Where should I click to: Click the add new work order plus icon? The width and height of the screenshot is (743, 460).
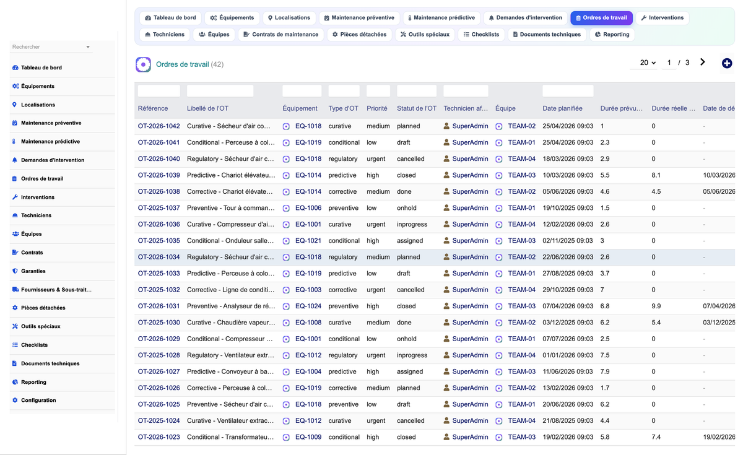727,63
